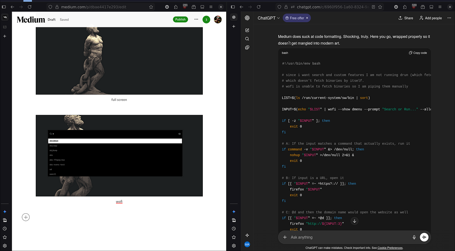Bookmark the chatgpt.com page with the star
Screen dimensions: 455x251
pos(380,7)
